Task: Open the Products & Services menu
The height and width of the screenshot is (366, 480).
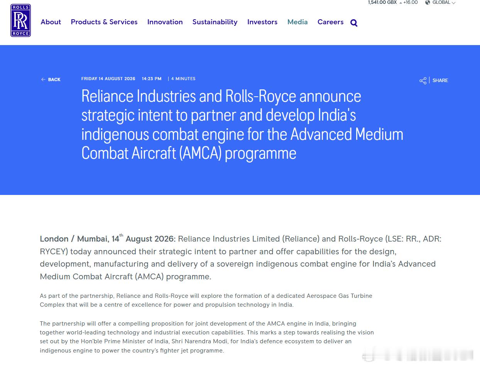Action: (x=104, y=22)
